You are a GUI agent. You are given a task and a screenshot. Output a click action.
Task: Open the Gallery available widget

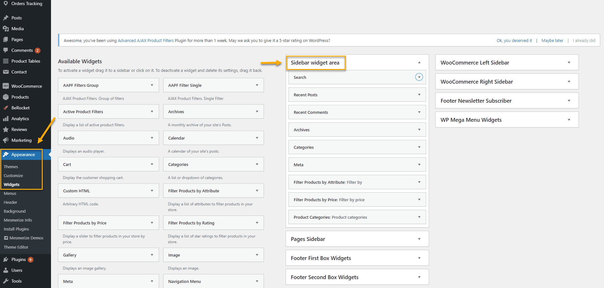(x=108, y=255)
